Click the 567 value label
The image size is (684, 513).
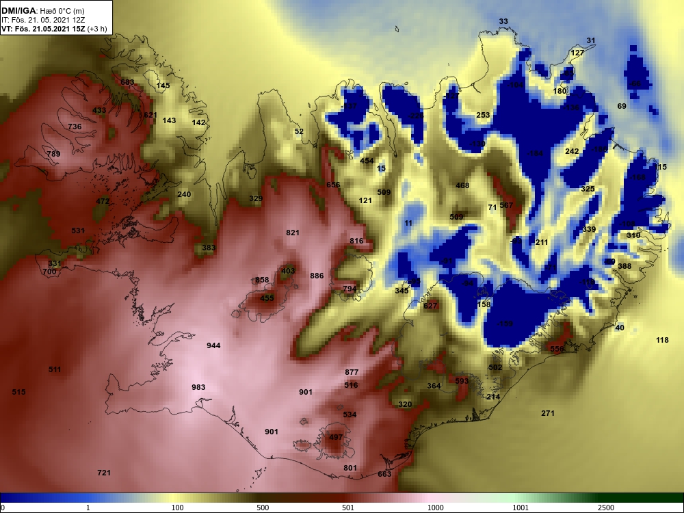point(506,205)
